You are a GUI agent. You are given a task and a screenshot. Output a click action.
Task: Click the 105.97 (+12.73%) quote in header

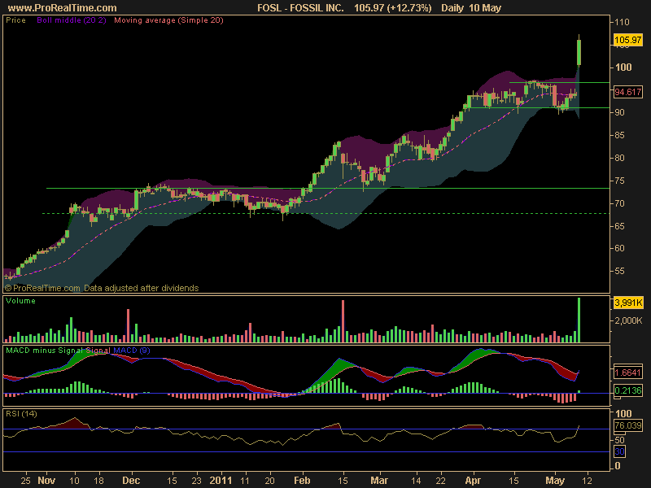392,8
